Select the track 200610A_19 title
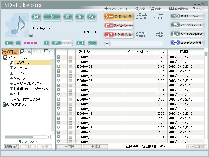Viewport: 209px width, 157px height. click(x=84, y=137)
